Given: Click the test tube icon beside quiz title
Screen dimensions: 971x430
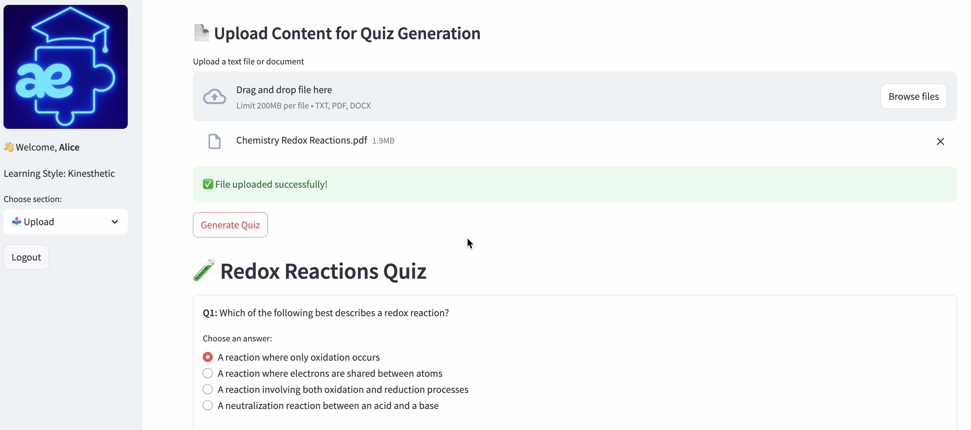Looking at the screenshot, I should 204,270.
